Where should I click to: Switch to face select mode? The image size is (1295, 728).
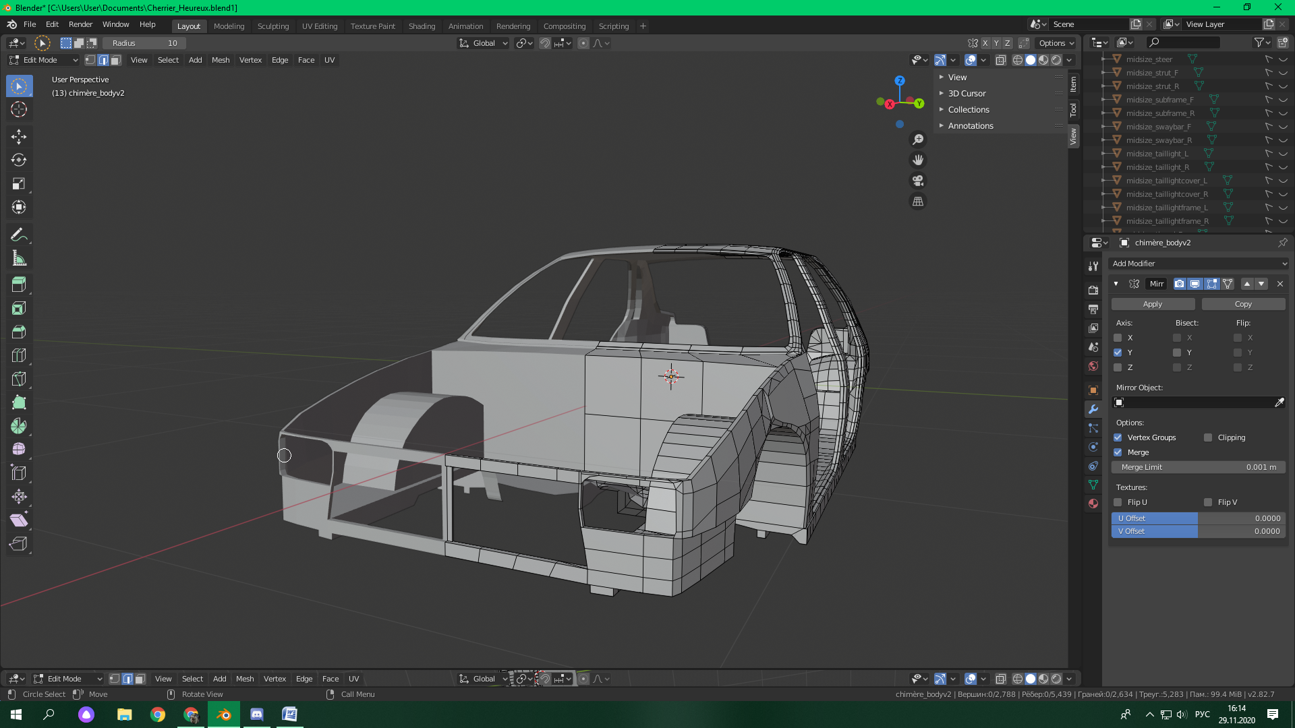tap(116, 61)
